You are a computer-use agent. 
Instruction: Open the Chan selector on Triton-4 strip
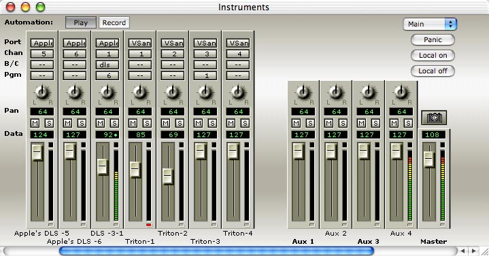(238, 54)
